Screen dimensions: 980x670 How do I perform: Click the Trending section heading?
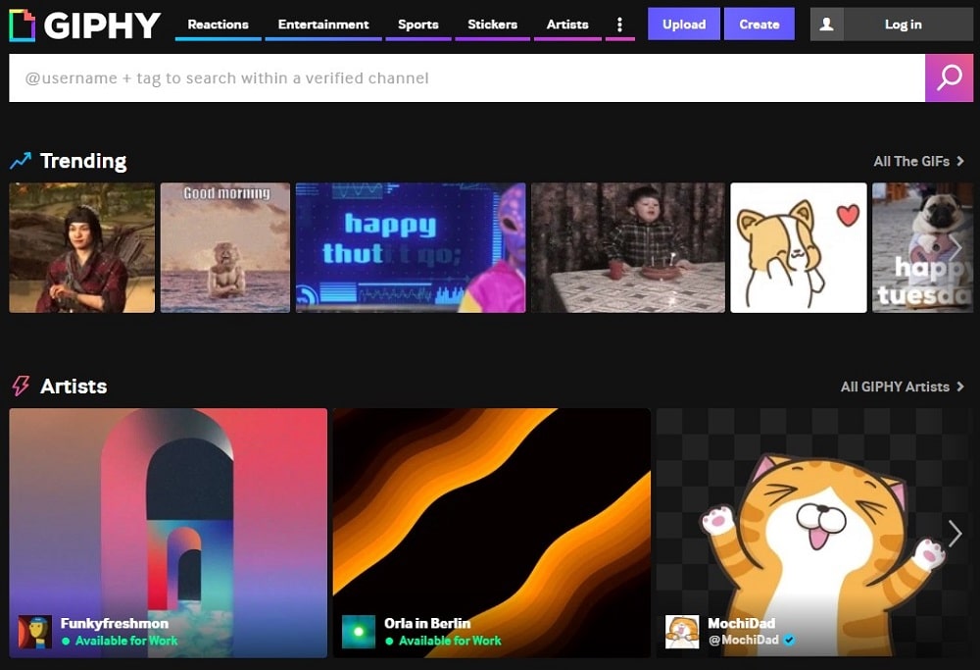[83, 161]
